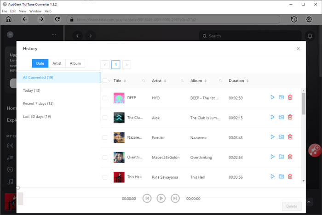Select Last 30 days (19) filter

click(x=58, y=117)
